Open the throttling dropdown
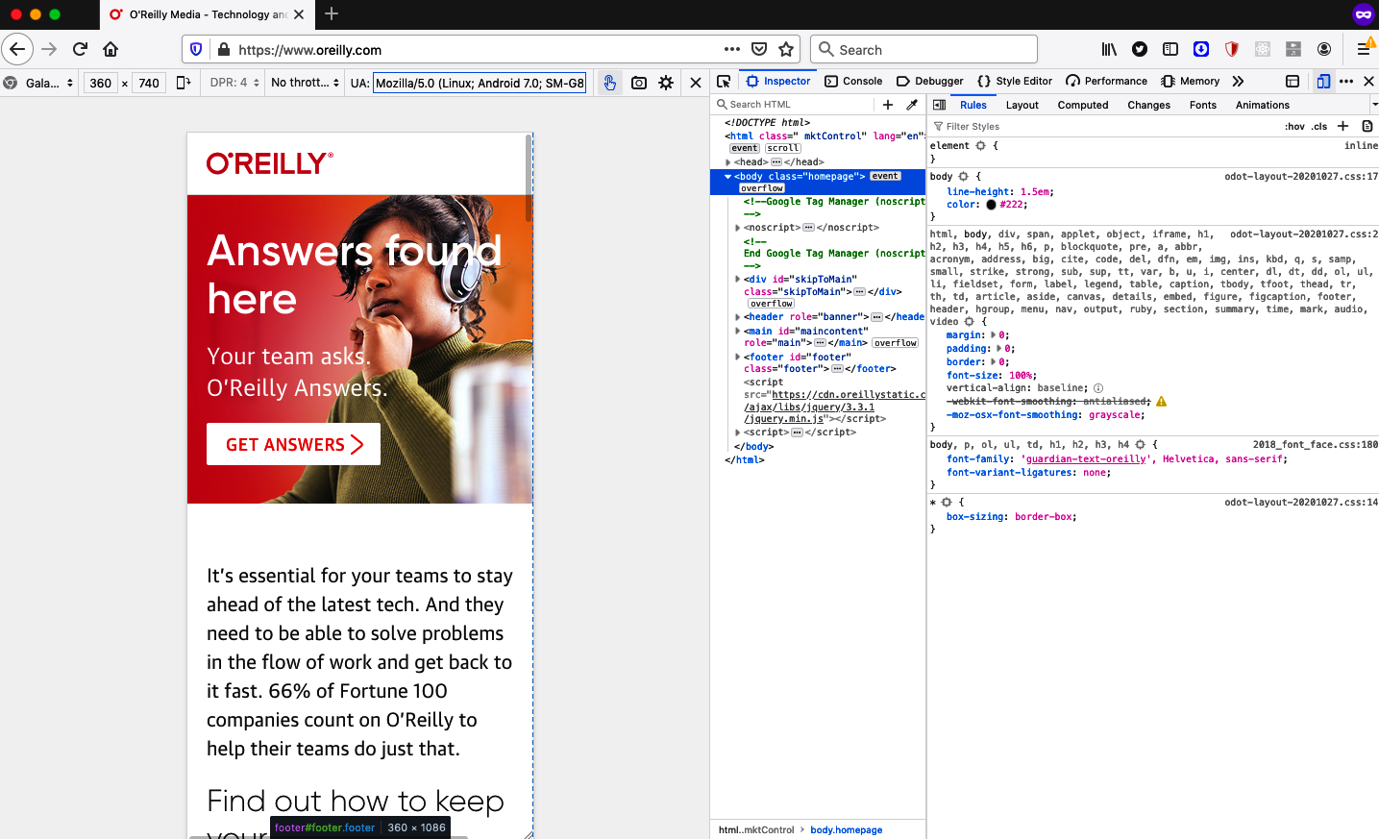 coord(305,83)
